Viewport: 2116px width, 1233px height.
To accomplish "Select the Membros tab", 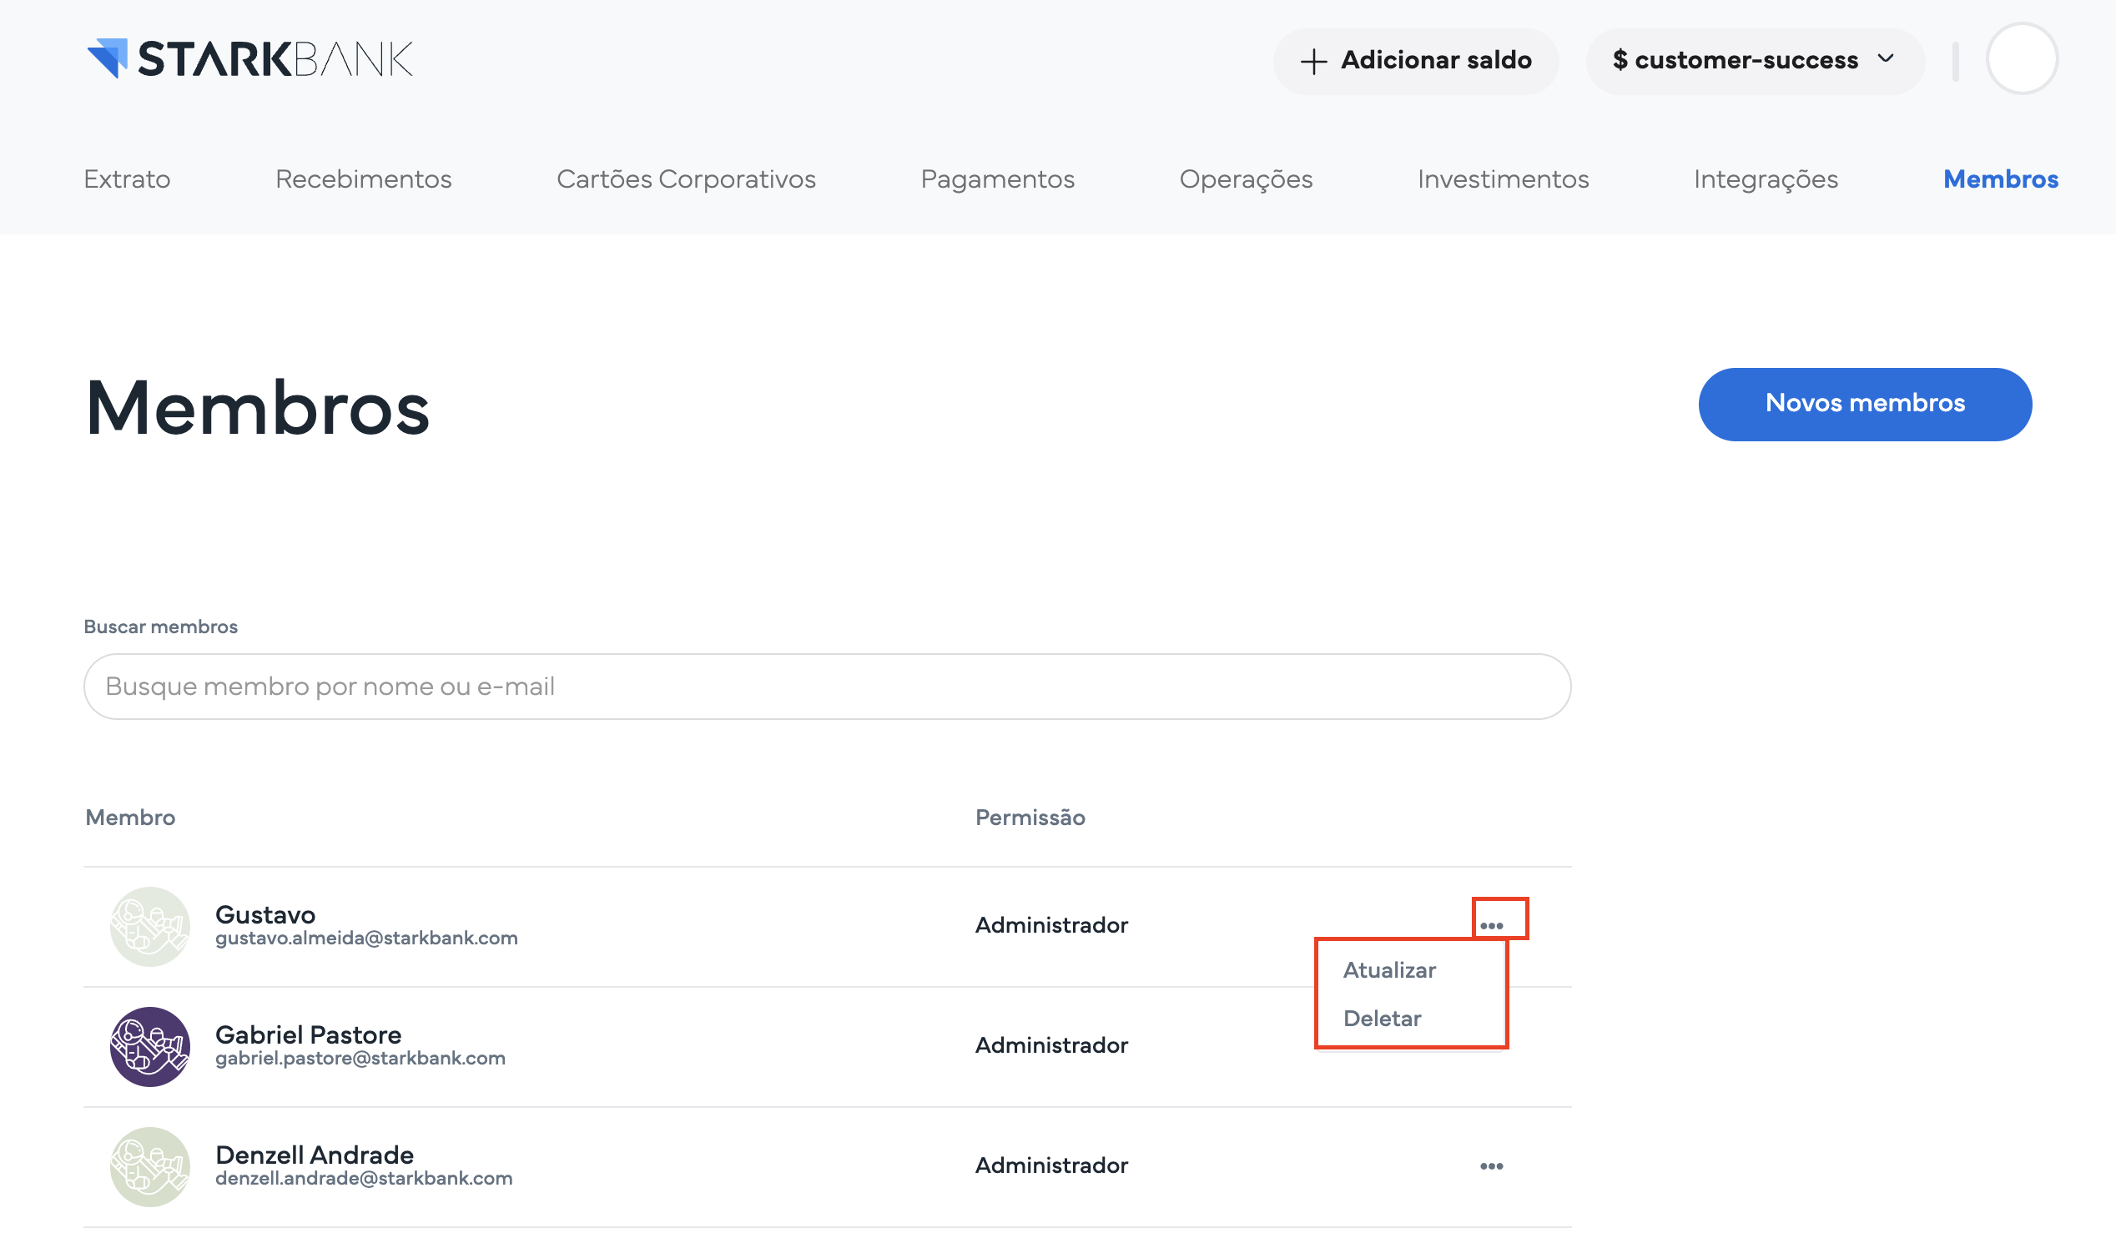I will 2000,179.
